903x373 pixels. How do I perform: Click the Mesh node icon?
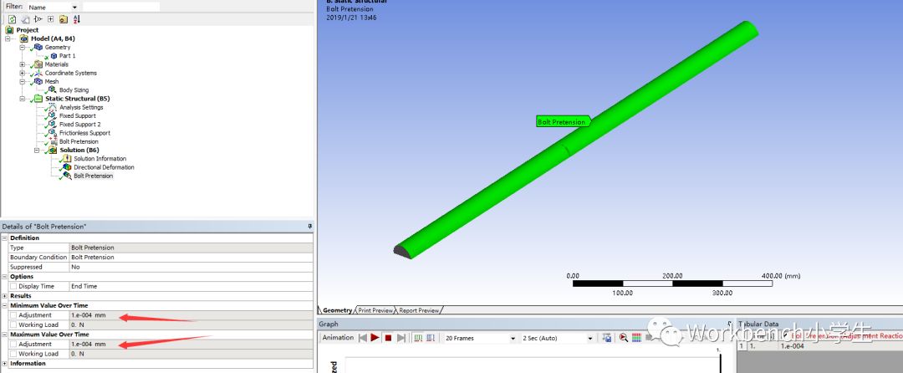click(38, 82)
